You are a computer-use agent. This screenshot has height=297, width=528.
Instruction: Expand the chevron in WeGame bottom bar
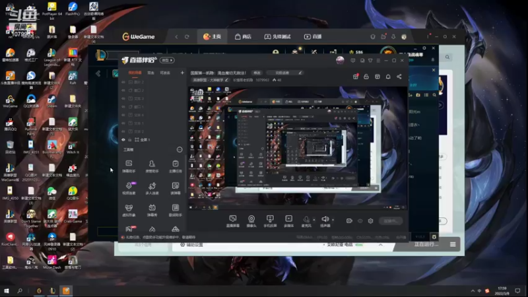point(381,245)
